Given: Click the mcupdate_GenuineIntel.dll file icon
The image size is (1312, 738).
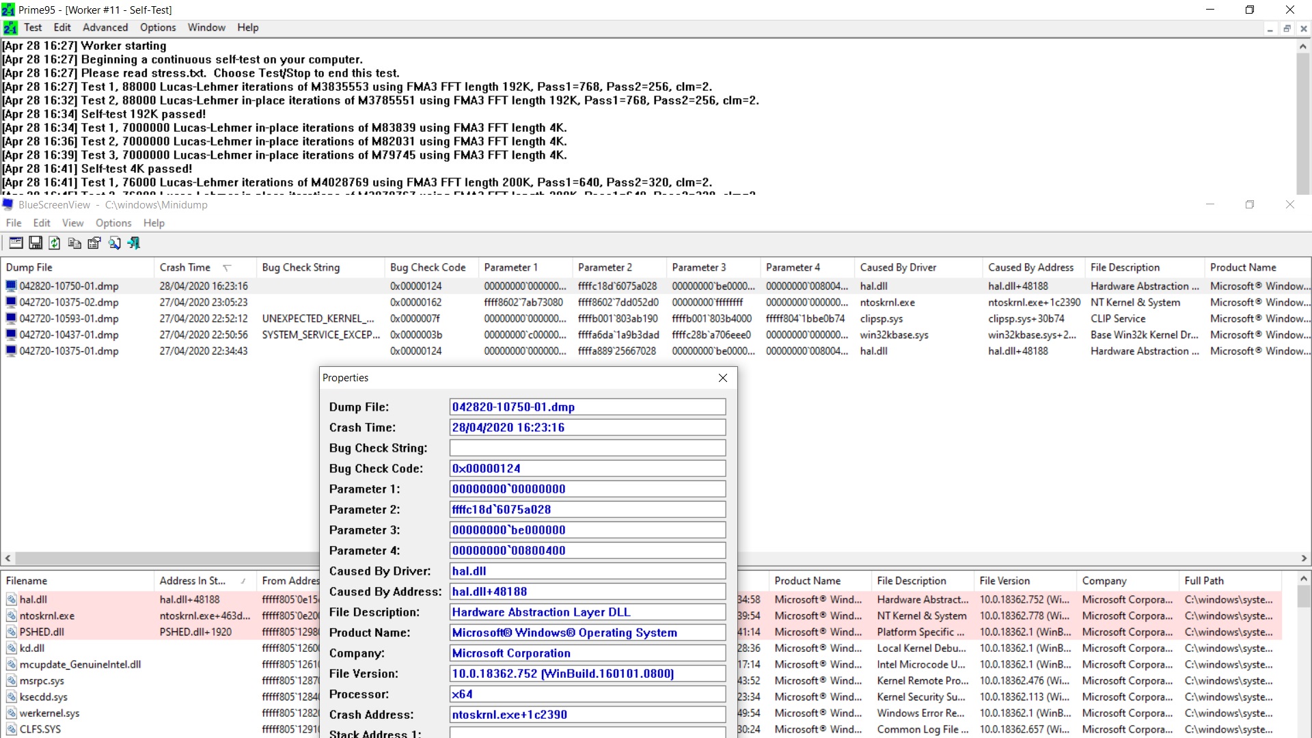Looking at the screenshot, I should 12,665.
